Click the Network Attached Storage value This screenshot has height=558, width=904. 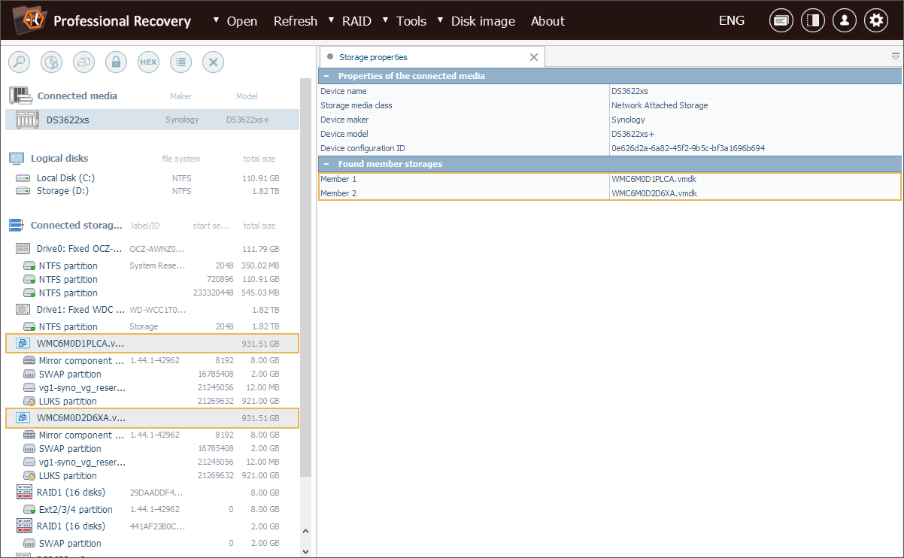(x=660, y=105)
